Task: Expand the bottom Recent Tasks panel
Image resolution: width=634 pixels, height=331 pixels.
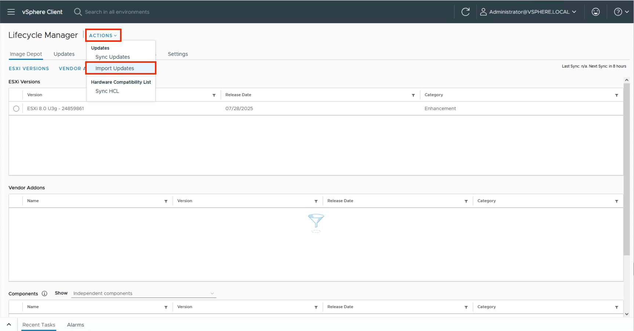Action: tap(9, 325)
